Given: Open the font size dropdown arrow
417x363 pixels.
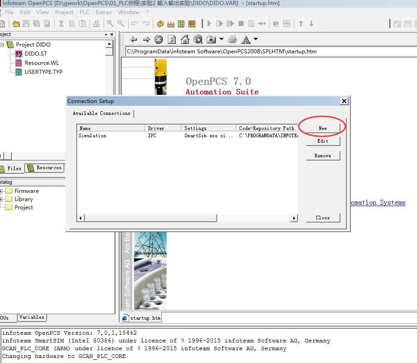Looking at the screenshot, I should click(x=255, y=39).
